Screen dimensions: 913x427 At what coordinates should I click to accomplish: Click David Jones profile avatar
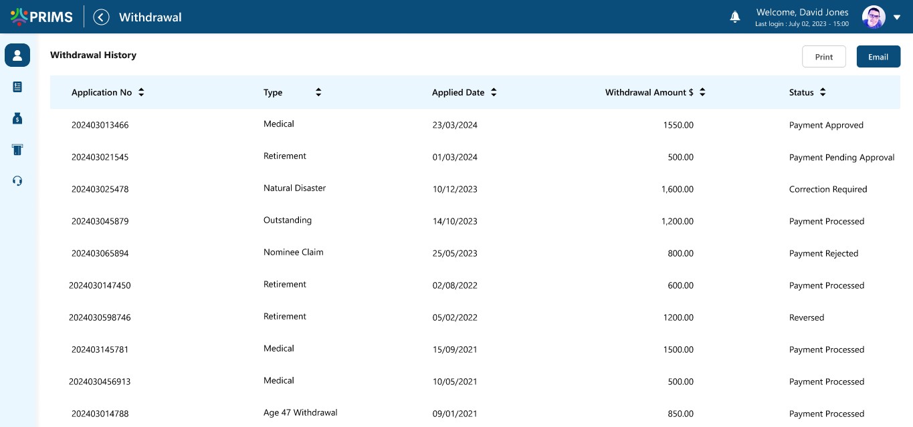tap(874, 17)
